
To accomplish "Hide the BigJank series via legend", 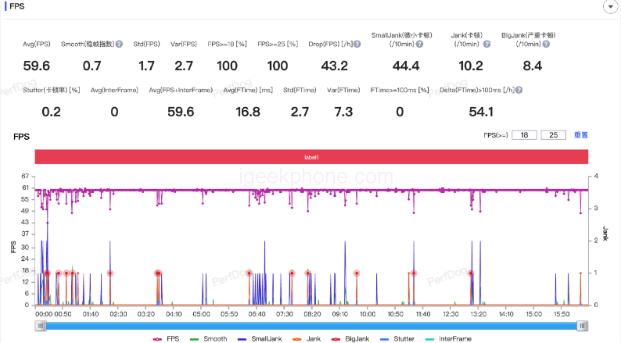I will click(x=351, y=339).
